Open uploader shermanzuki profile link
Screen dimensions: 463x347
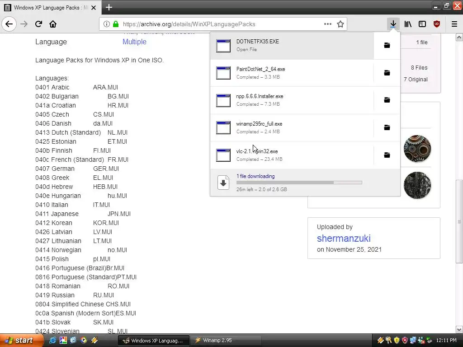[344, 238]
